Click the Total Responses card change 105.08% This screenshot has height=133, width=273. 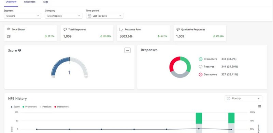(105, 36)
